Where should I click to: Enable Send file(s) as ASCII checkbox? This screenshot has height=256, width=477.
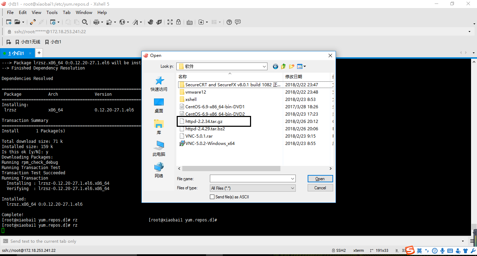[x=212, y=197]
